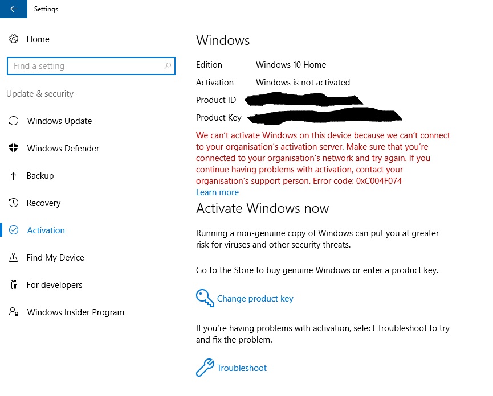Click the search magnifier icon
Image resolution: width=493 pixels, height=396 pixels.
coord(168,66)
